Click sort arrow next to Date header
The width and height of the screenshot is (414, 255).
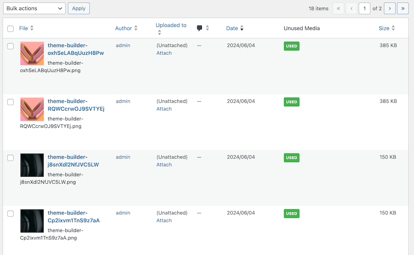click(x=242, y=28)
